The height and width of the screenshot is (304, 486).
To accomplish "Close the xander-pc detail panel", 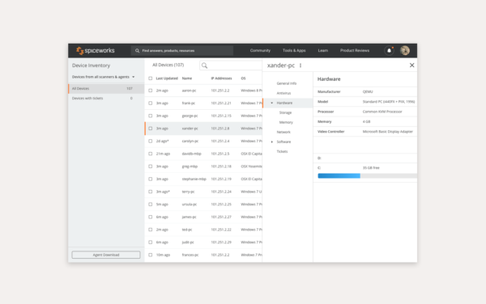I will (411, 65).
